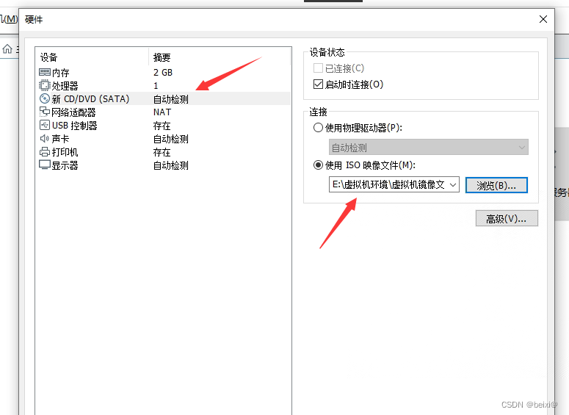The height and width of the screenshot is (415, 569).
Task: Click the home icon in the background window
Action: (7, 48)
